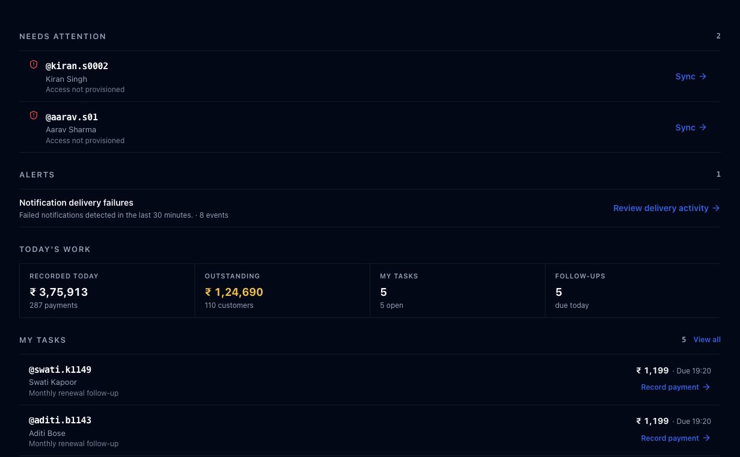Image resolution: width=740 pixels, height=457 pixels.
Task: Click the Alerts count "1"
Action: [x=718, y=174]
